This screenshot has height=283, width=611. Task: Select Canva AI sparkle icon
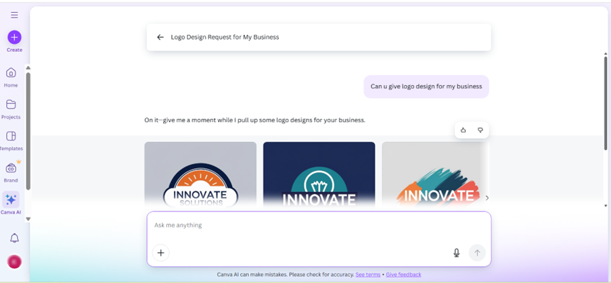[x=11, y=200]
